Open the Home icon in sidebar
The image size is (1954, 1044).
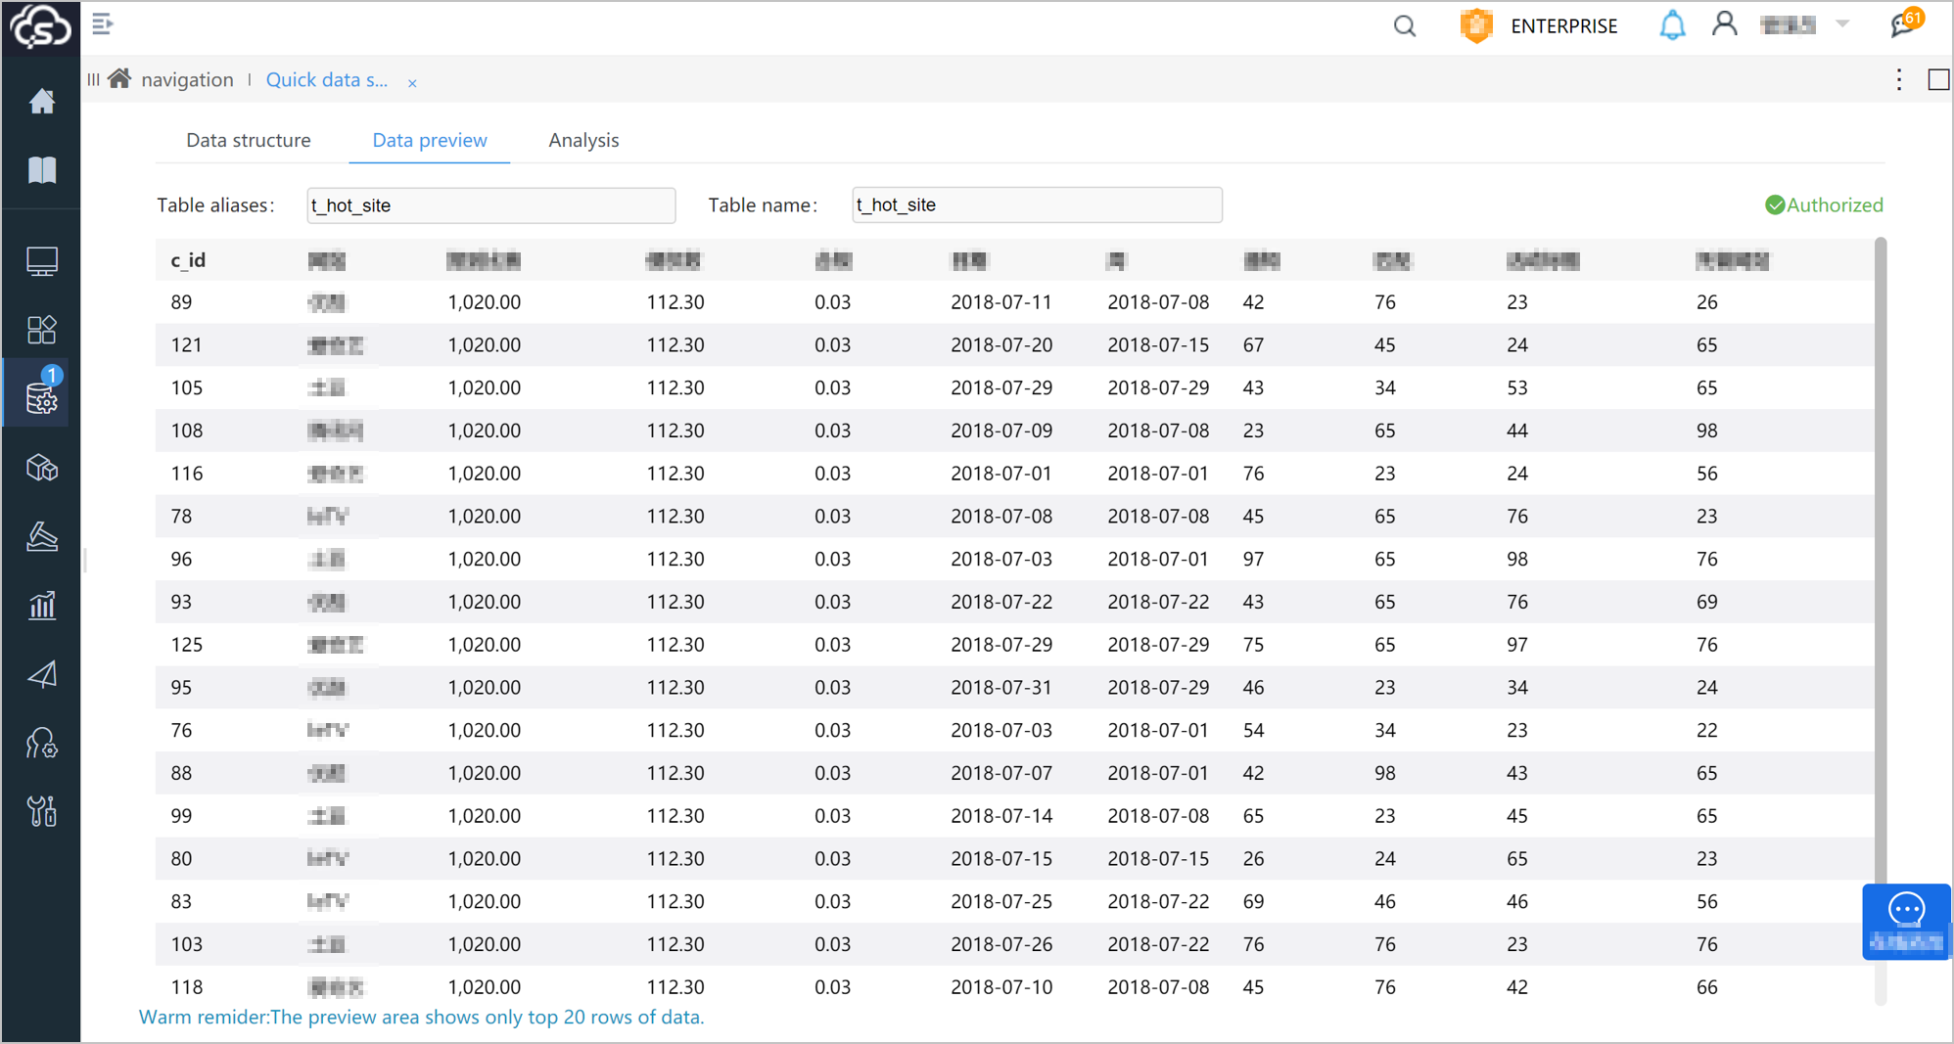tap(41, 102)
